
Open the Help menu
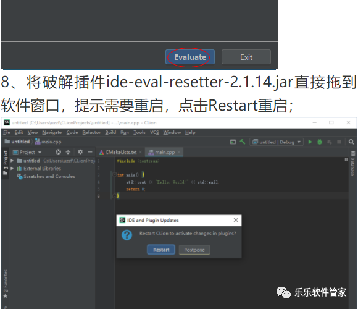tap(190, 132)
